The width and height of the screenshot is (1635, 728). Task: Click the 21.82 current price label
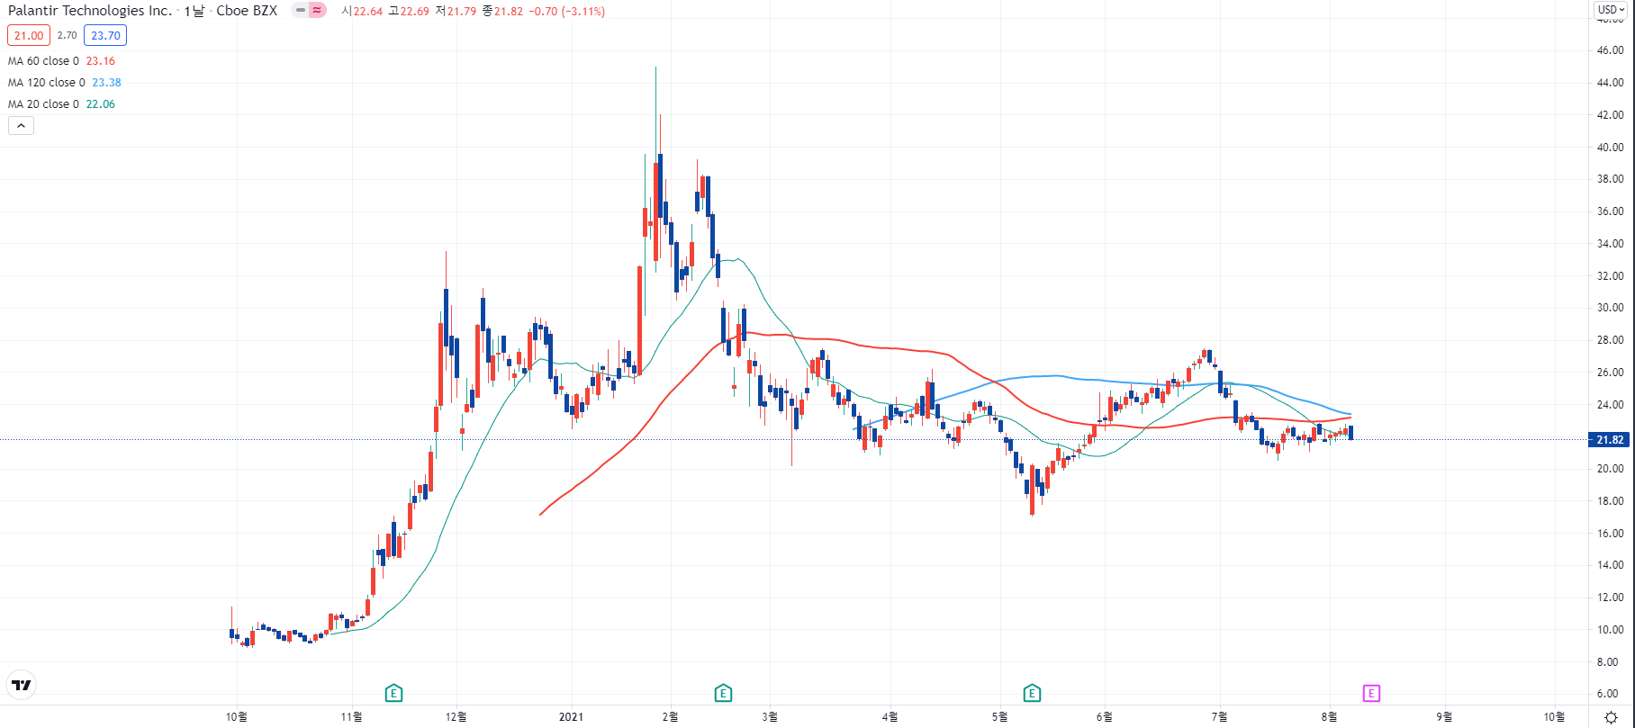click(x=1610, y=440)
